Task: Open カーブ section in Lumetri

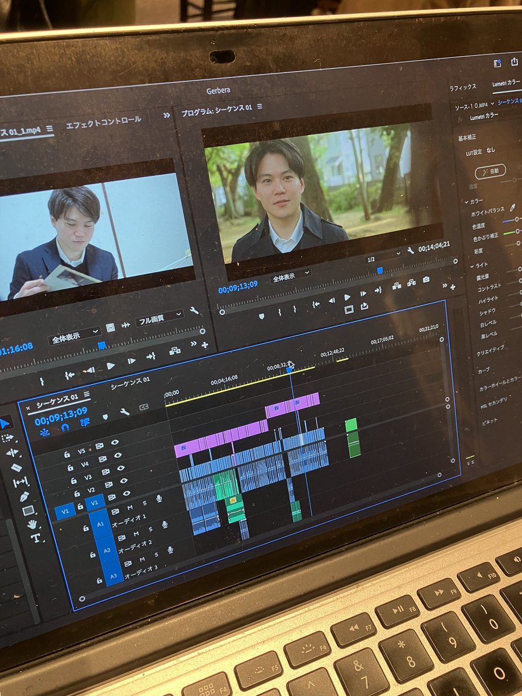Action: coord(484,369)
